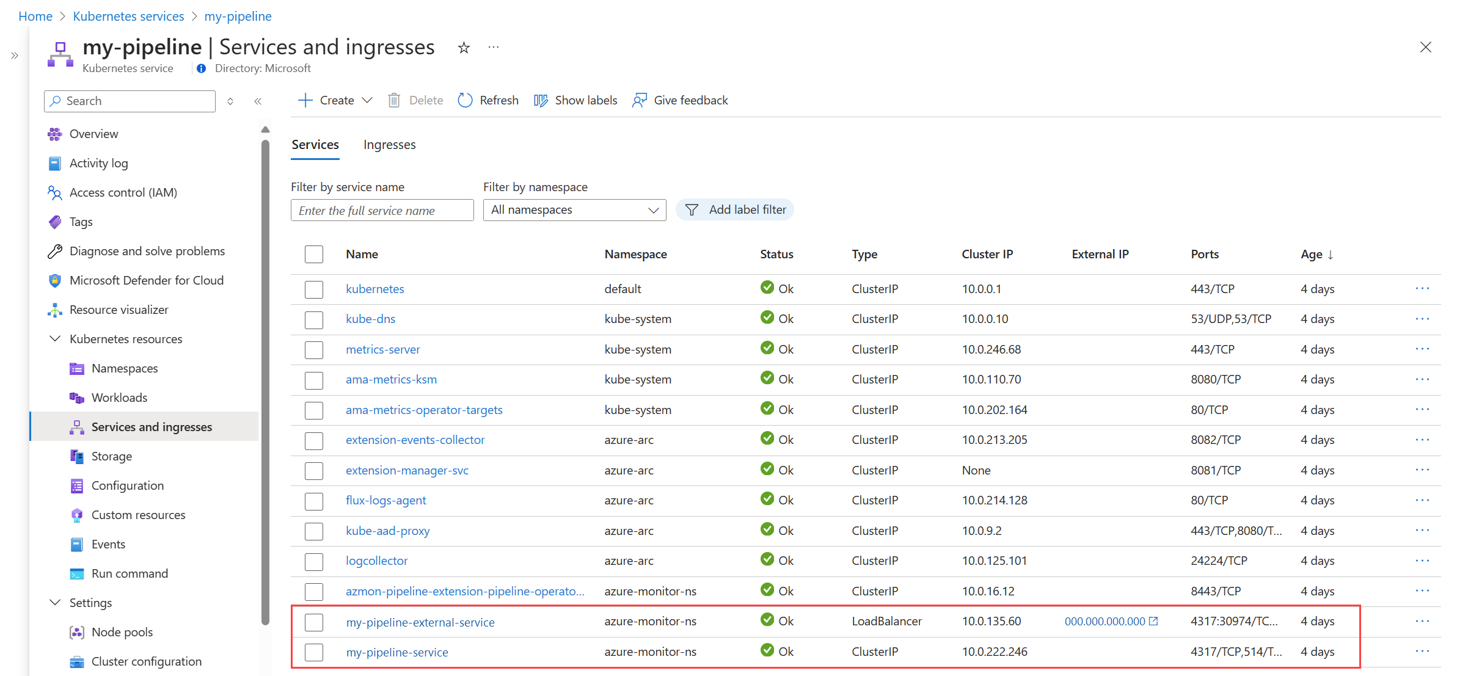Navigate to the Kubernetes services breadcrumb
Screen dimensions: 1457x676
click(128, 16)
